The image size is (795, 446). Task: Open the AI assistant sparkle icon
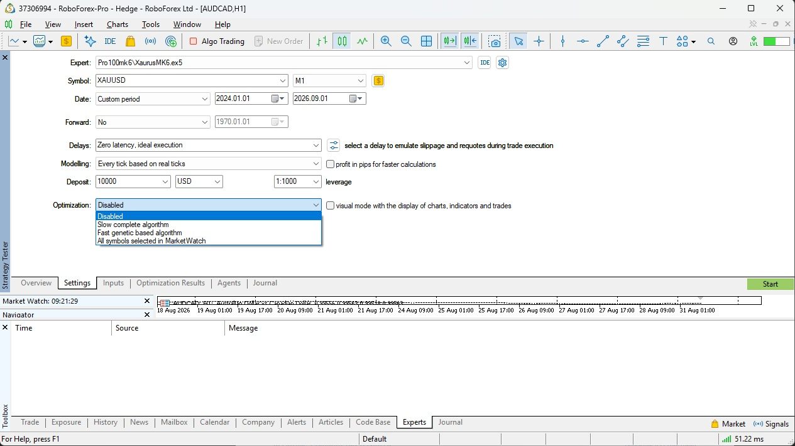click(x=90, y=41)
